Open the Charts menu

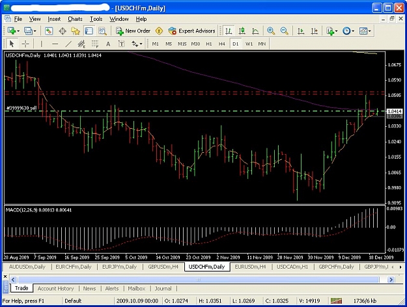click(x=75, y=19)
